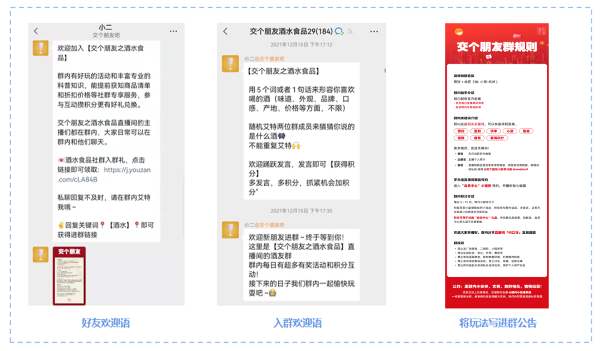Open the red 交个朋友 poster image thumbnail
Screen dimensions: 602x351
tap(70, 276)
